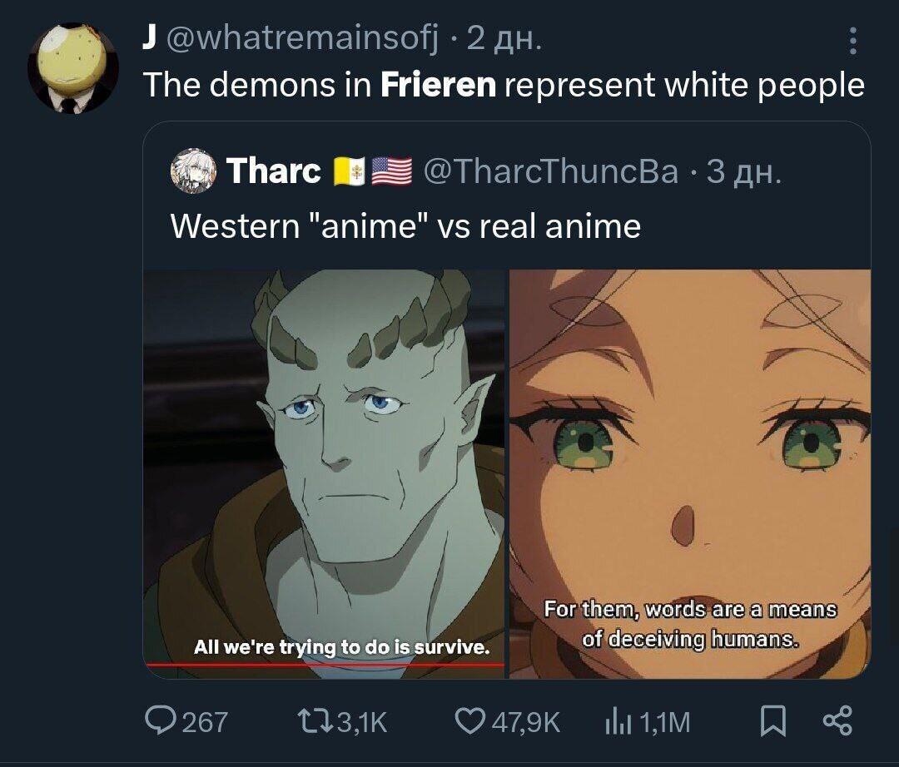Image resolution: width=899 pixels, height=767 pixels.
Task: Open Tharc's small profile avatar
Action: tap(193, 171)
